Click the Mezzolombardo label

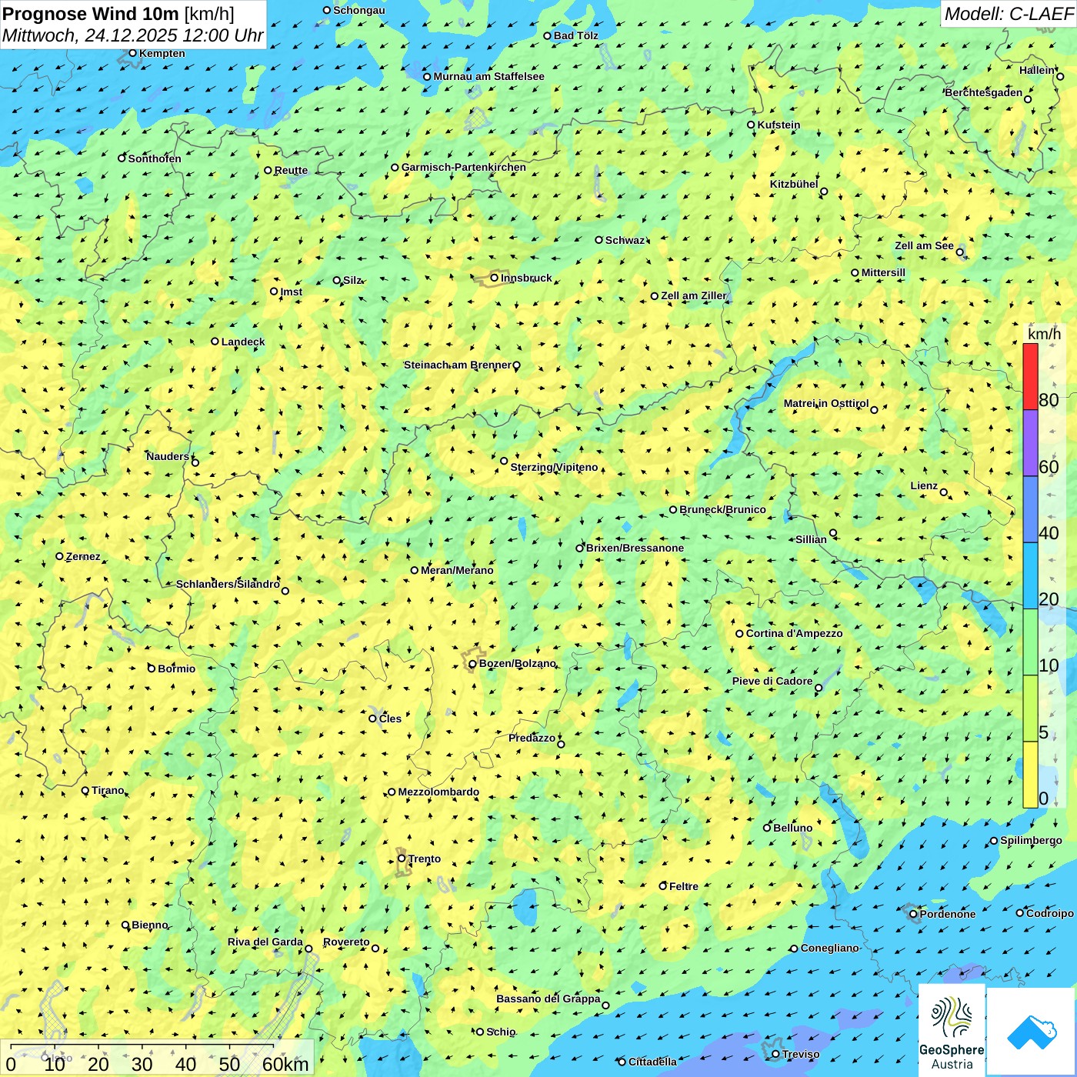tap(438, 792)
